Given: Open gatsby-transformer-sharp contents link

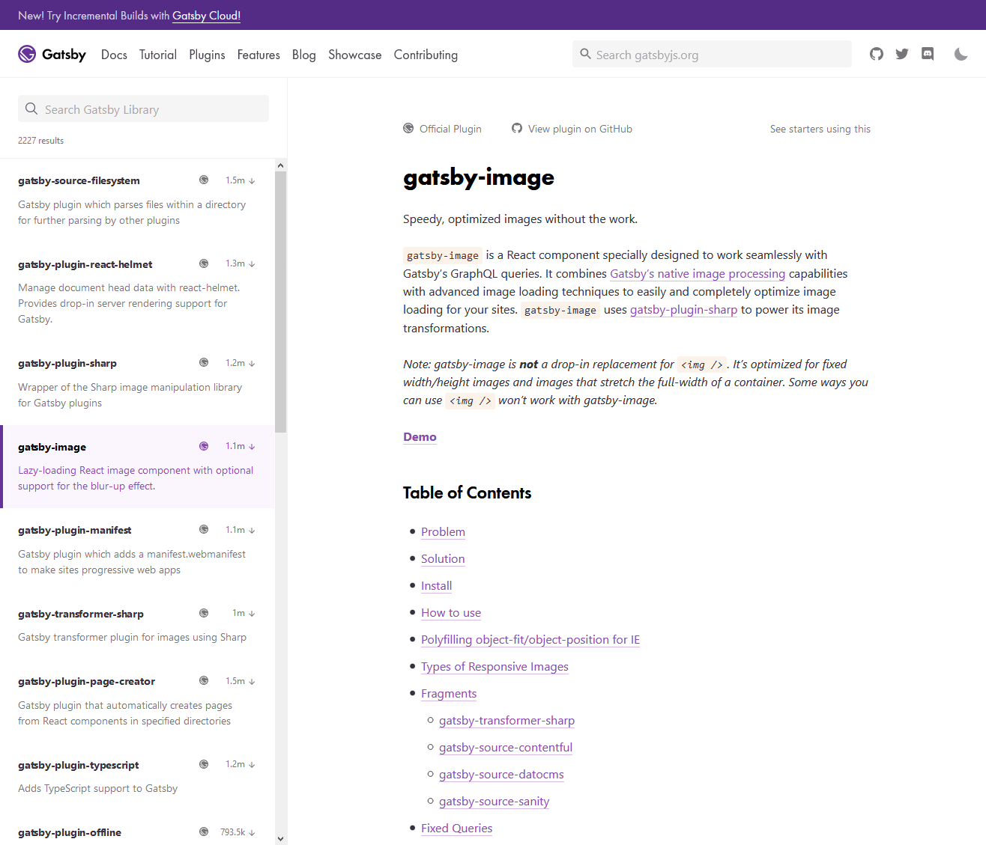Looking at the screenshot, I should 506,721.
